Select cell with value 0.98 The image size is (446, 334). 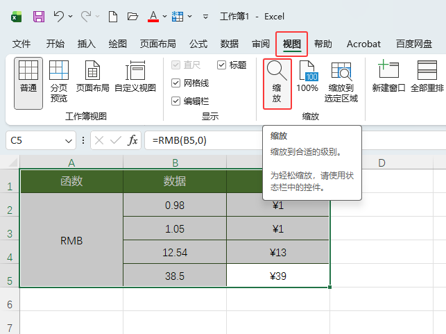(175, 205)
